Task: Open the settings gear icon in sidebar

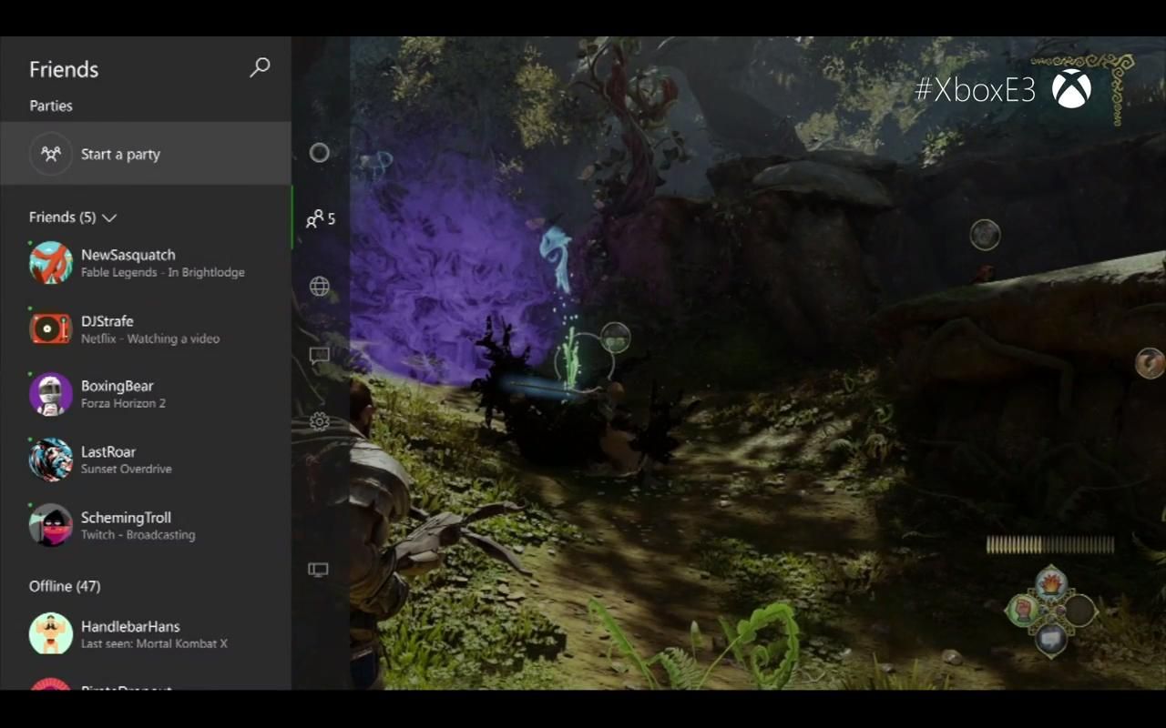Action: pyautogui.click(x=319, y=421)
